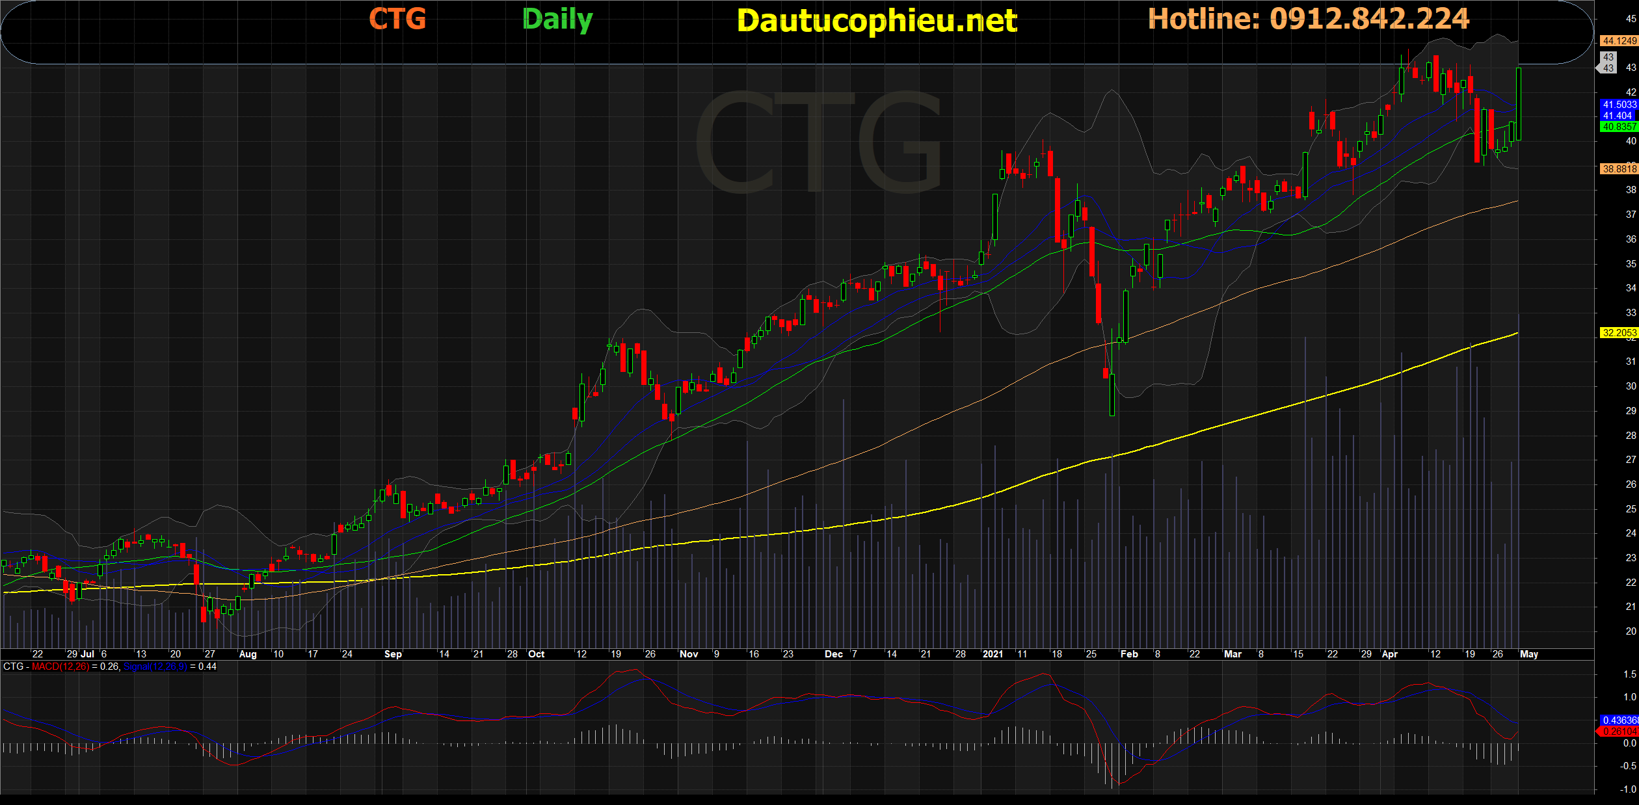The image size is (1639, 805).
Task: Click the 2021 year marker on date axis
Action: [x=993, y=654]
